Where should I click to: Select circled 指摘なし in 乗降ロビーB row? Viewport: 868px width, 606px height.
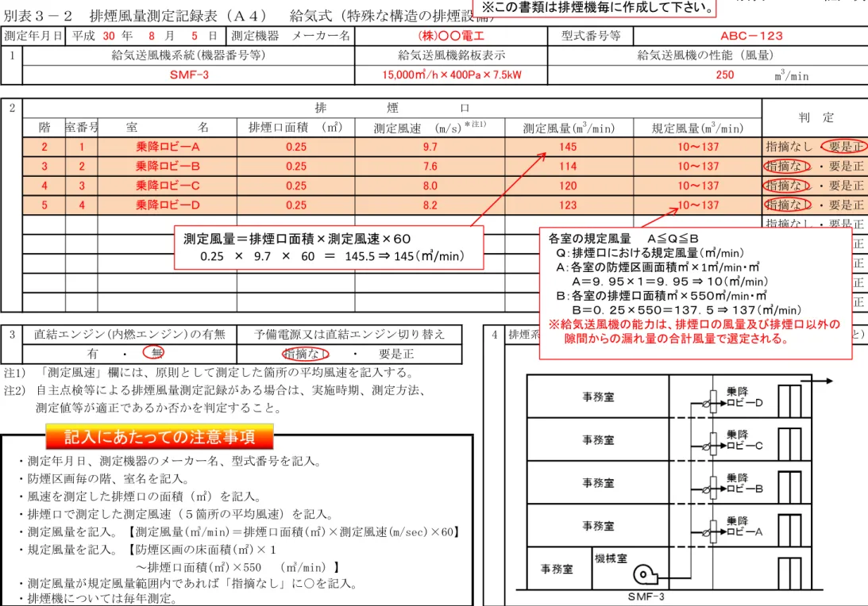(x=787, y=166)
